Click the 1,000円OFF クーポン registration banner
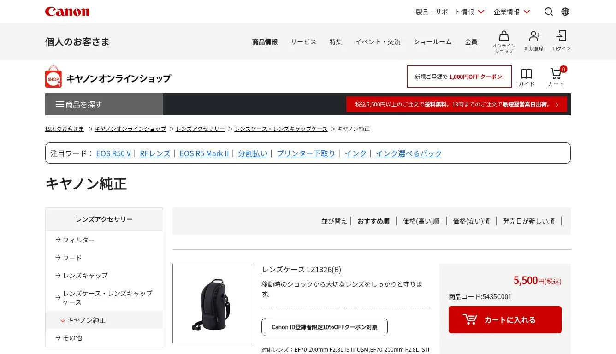The width and height of the screenshot is (616, 354). point(459,77)
